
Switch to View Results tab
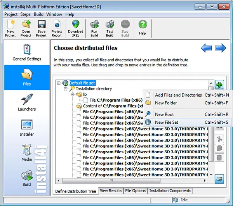(x=111, y=190)
